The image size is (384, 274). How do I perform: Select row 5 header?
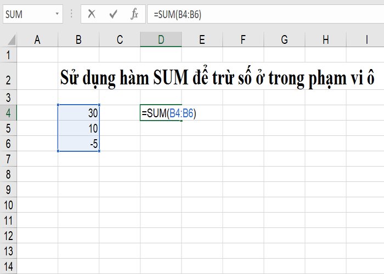pos(8,128)
